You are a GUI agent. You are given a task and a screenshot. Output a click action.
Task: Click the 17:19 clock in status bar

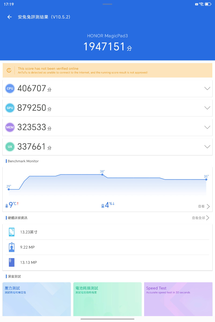(9, 4)
